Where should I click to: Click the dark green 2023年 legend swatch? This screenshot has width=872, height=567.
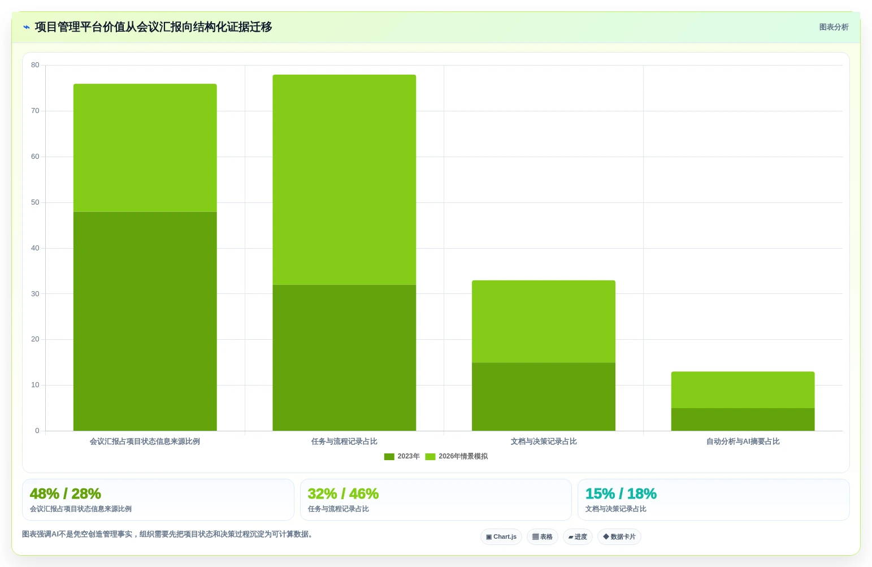389,457
